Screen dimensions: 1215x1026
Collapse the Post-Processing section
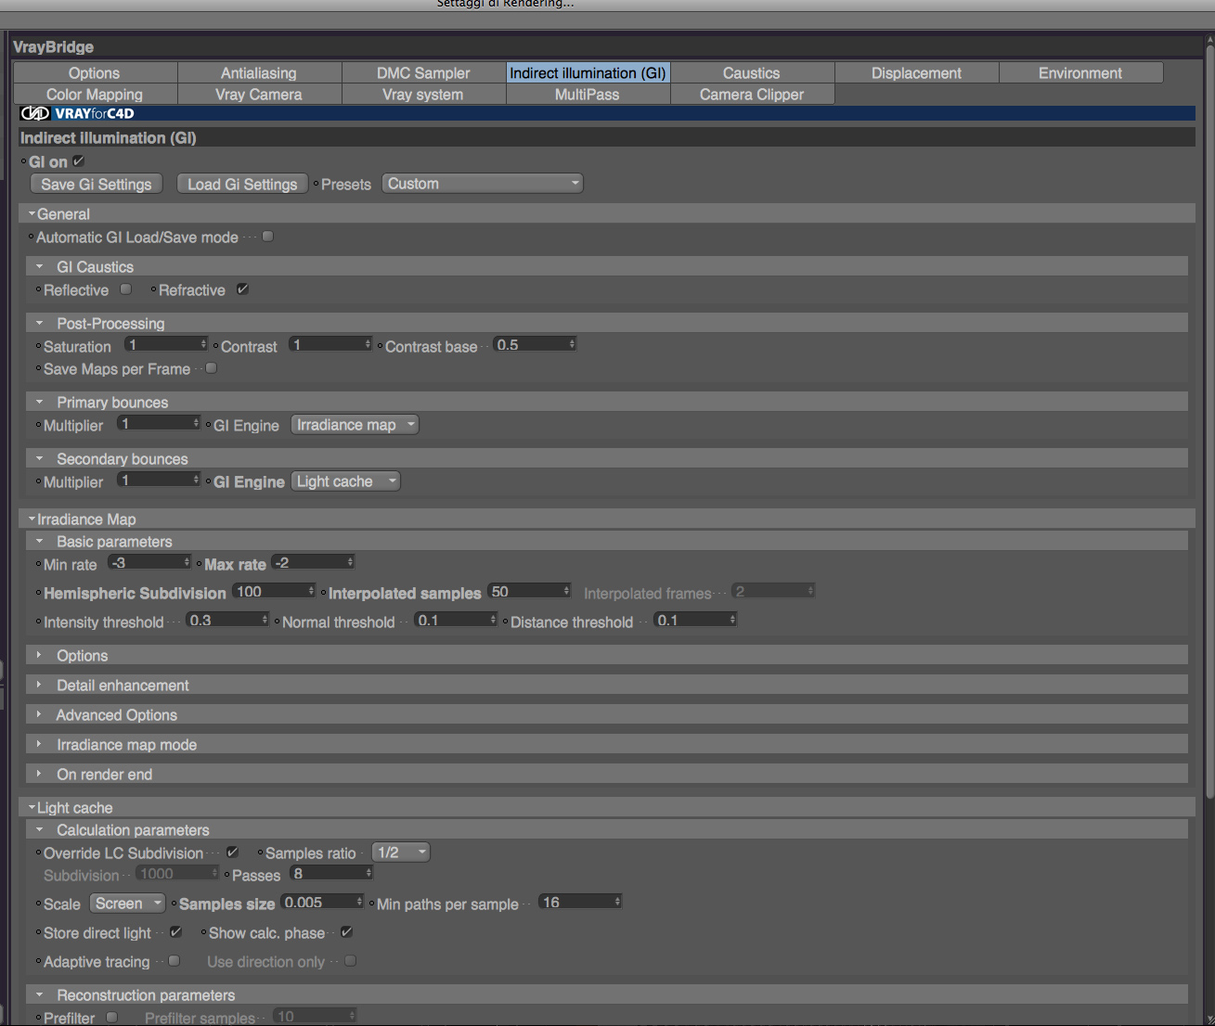coord(39,323)
